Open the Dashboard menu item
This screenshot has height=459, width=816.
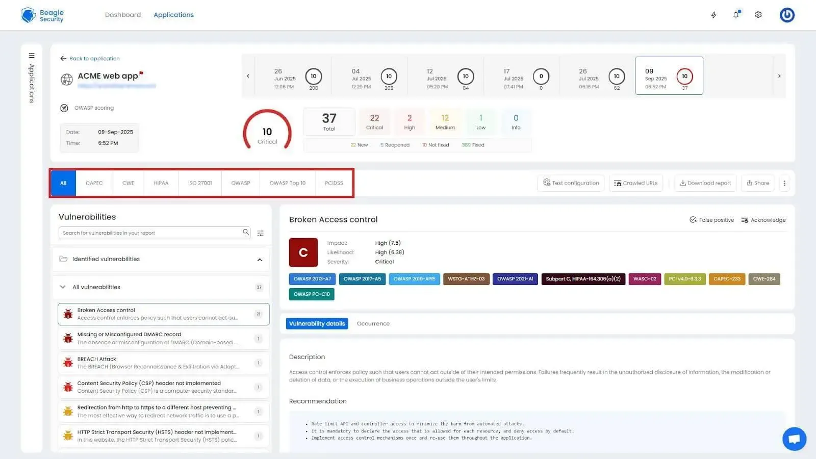pyautogui.click(x=123, y=15)
